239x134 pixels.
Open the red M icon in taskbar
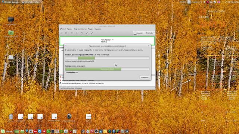(35, 131)
